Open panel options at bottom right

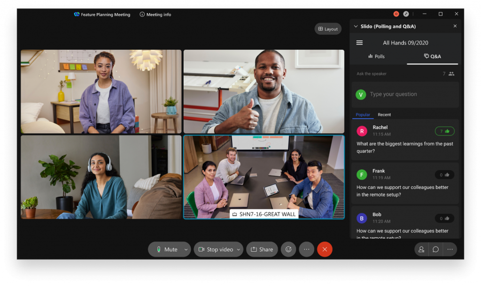450,249
